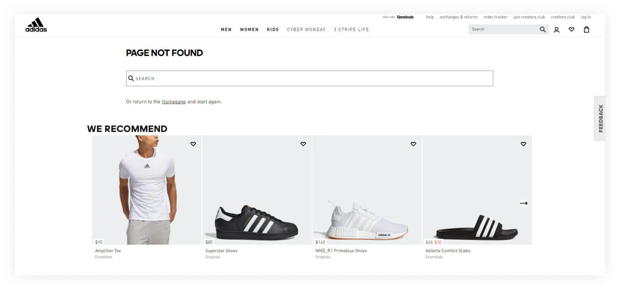Open the KIDS menu
Viewport: 620px width, 291px height.
coord(272,29)
